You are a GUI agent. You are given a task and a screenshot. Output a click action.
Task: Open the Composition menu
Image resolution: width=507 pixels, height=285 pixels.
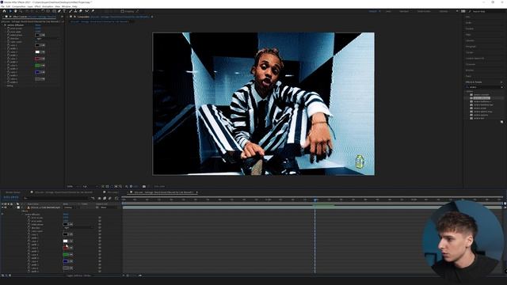coord(18,6)
